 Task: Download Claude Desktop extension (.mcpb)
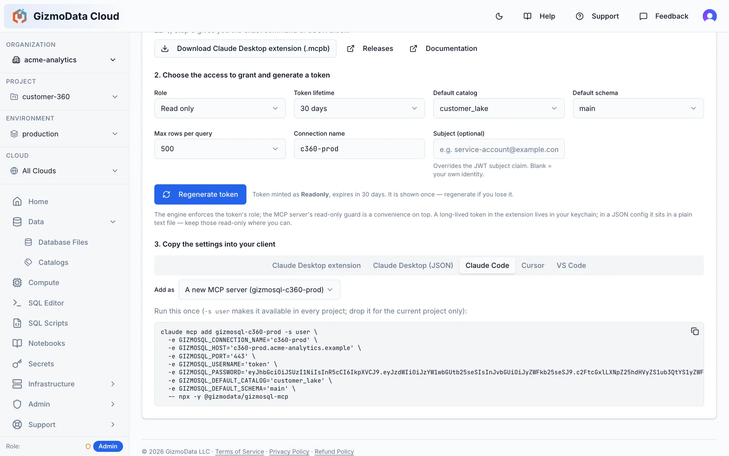(245, 49)
